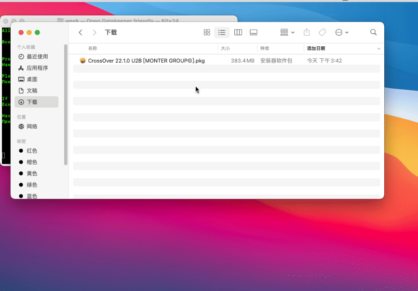Sort by 名称 column header
Screen dimensions: 418x291
tap(93, 49)
